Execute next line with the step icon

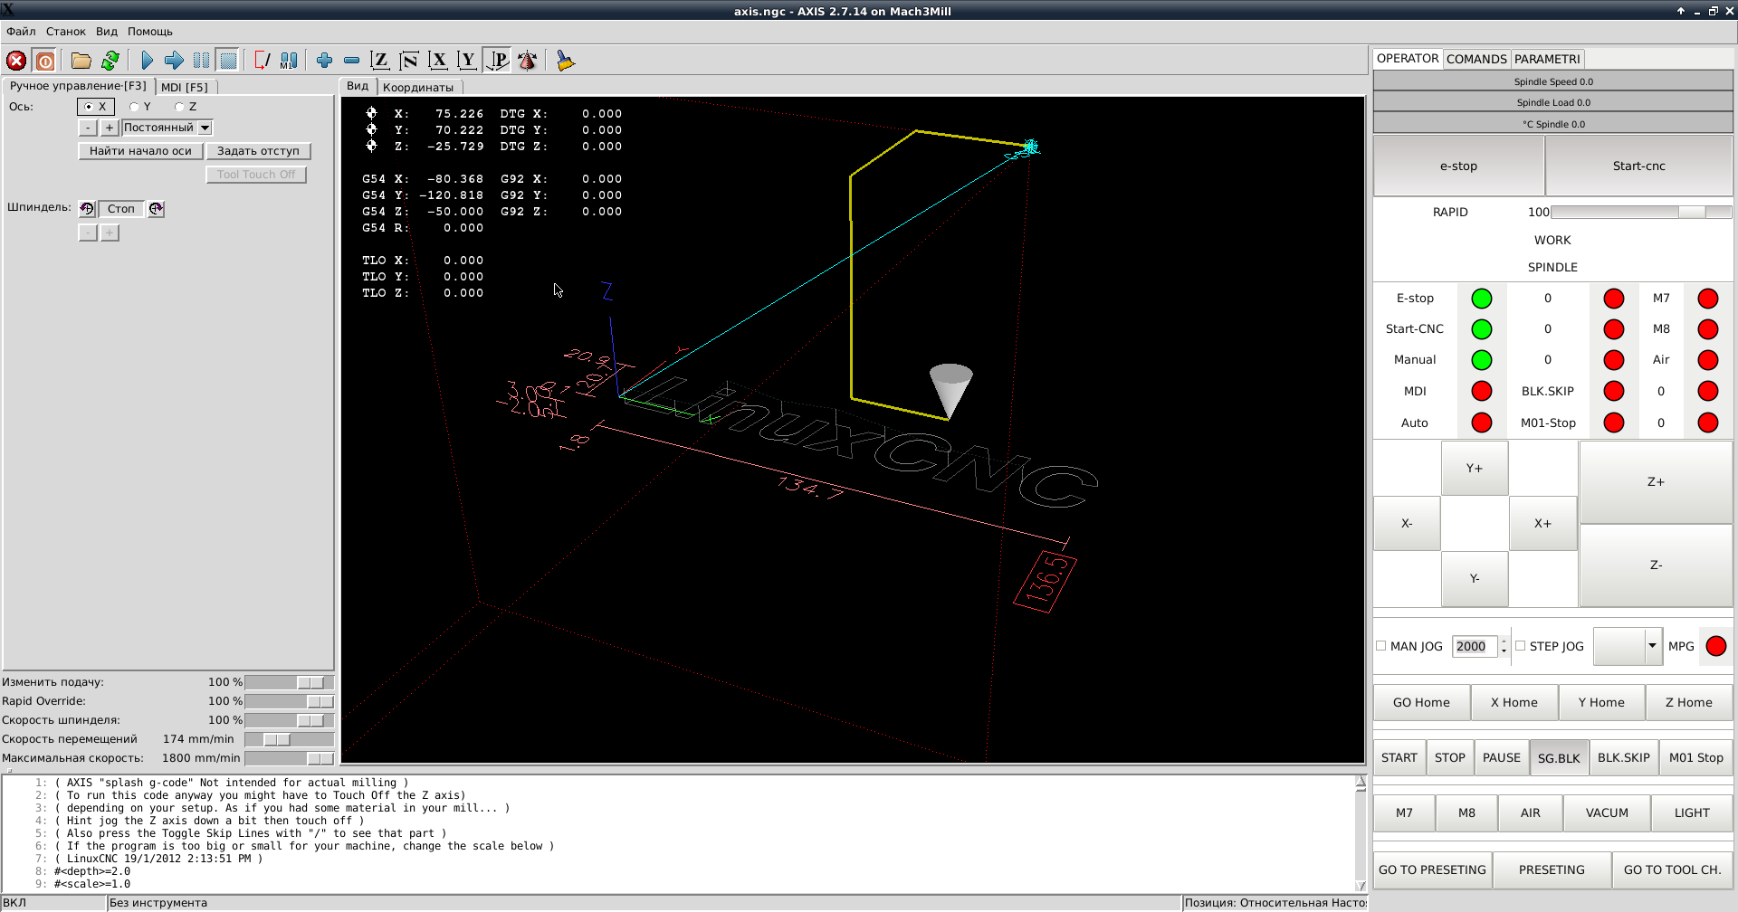[x=174, y=61]
